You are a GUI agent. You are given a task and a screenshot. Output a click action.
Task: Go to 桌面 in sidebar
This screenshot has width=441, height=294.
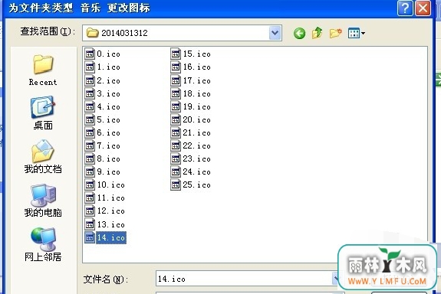(43, 113)
